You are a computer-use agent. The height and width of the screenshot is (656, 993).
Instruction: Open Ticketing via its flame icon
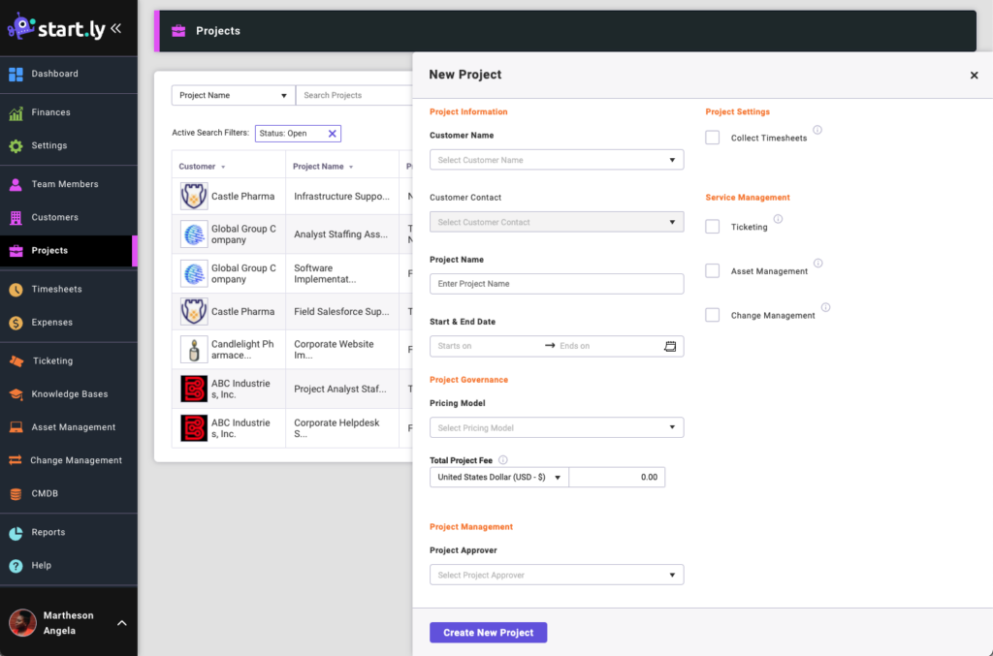pos(17,360)
